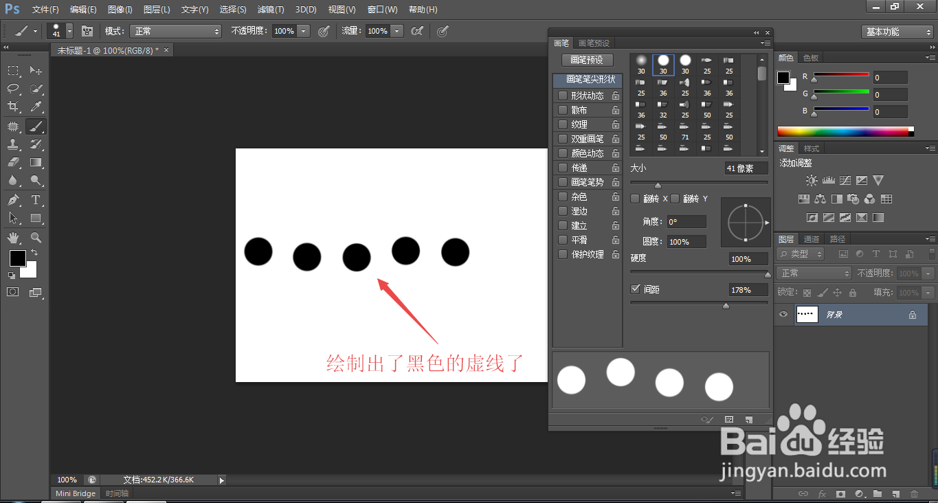Open the 图像(I) menu
This screenshot has width=938, height=503.
click(x=120, y=10)
